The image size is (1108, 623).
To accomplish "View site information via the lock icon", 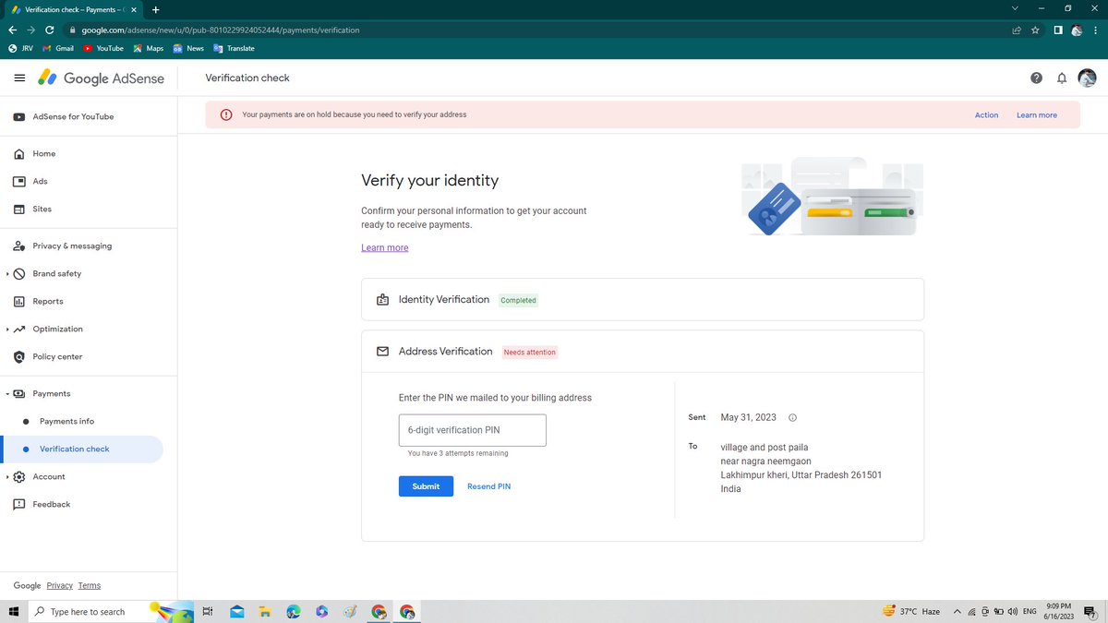I will click(x=72, y=30).
